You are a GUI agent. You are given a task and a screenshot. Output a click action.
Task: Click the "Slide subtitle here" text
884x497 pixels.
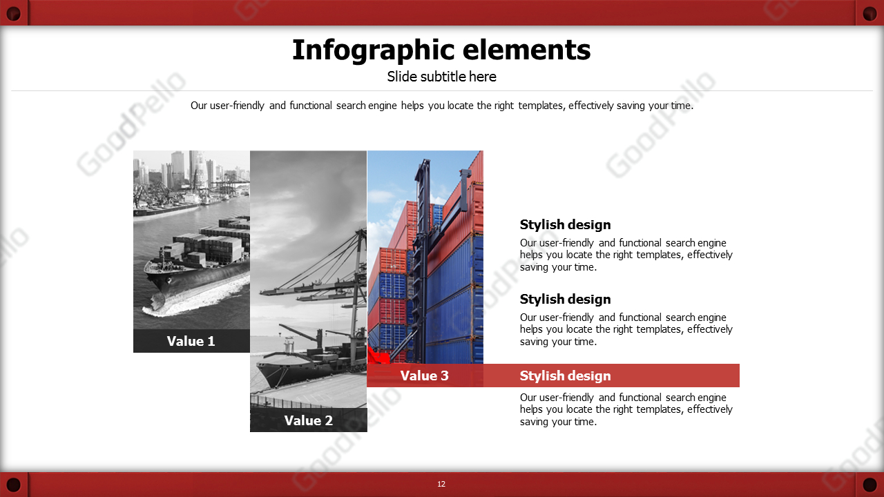pyautogui.click(x=441, y=77)
